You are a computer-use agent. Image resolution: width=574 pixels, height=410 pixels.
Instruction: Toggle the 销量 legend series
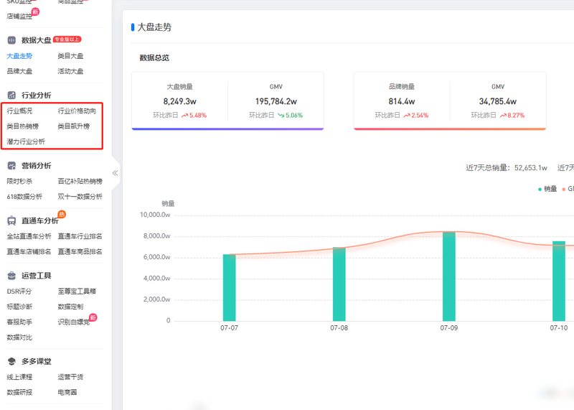547,189
